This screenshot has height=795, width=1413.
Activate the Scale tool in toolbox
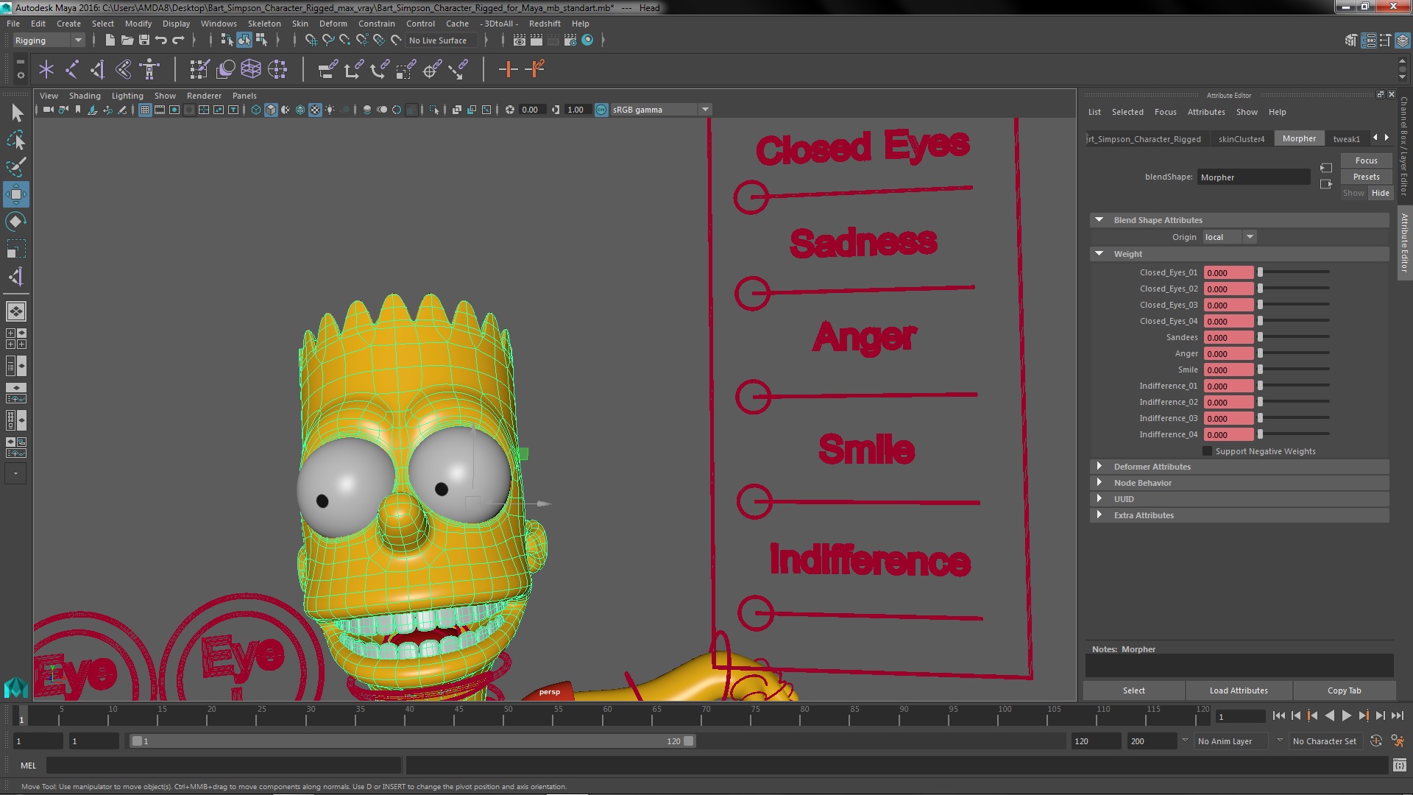point(16,249)
